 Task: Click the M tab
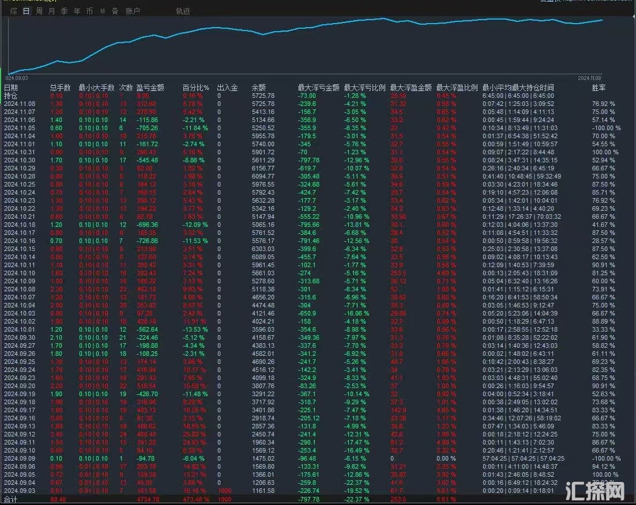(x=102, y=11)
